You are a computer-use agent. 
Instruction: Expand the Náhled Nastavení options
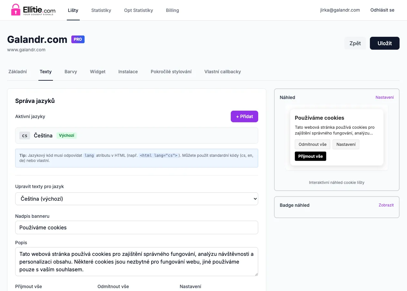point(385,97)
